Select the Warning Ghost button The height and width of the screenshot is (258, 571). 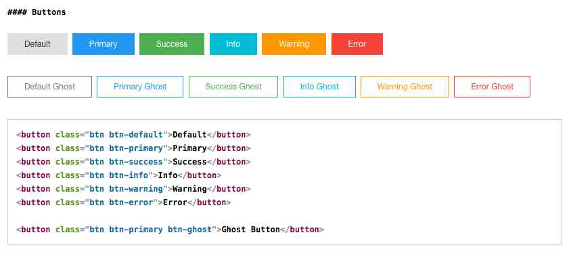tap(405, 87)
